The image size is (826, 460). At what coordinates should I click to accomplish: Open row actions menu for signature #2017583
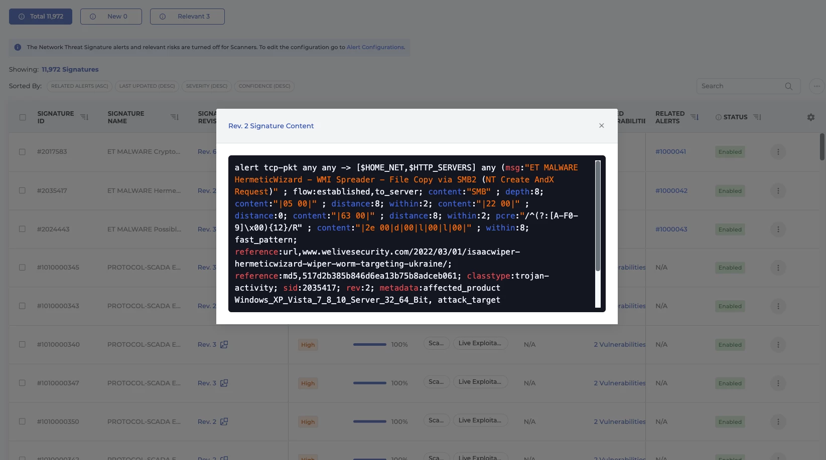click(x=778, y=152)
